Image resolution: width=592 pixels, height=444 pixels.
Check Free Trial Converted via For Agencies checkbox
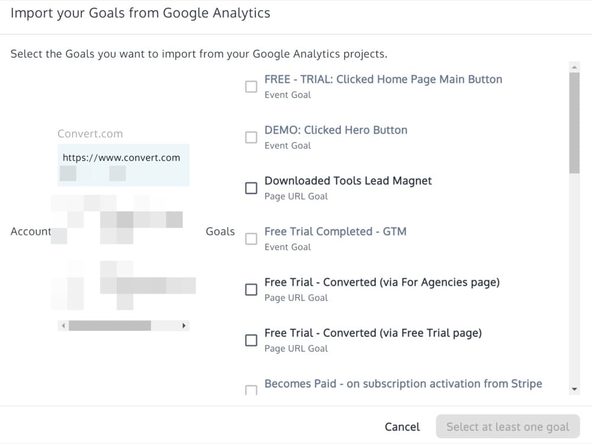(252, 289)
